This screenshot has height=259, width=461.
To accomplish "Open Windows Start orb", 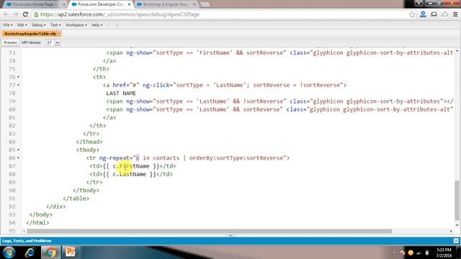I will (x=9, y=253).
